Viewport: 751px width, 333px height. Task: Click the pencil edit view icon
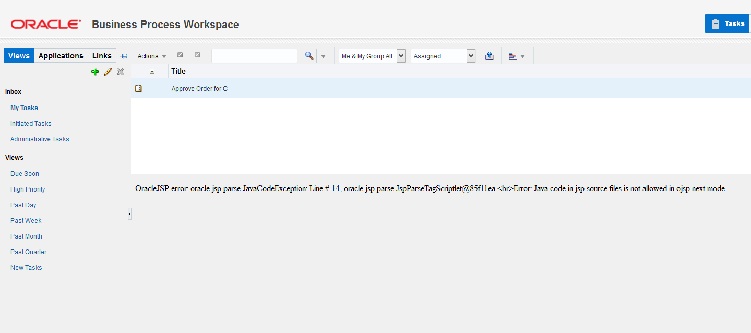tap(108, 72)
